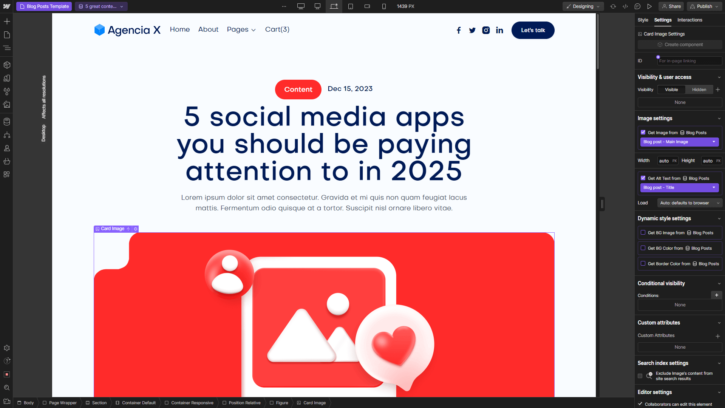725x408 pixels.
Task: Click the Publish button
Action: click(704, 6)
